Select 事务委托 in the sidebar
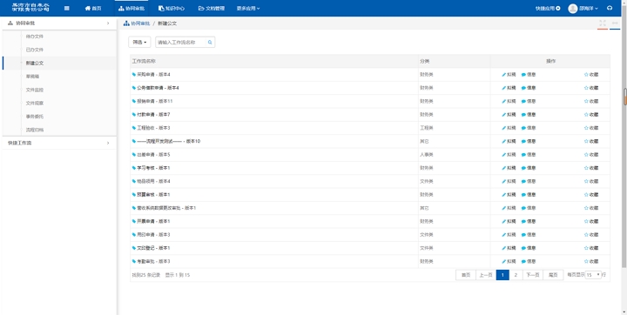This screenshot has height=315, width=627. coord(34,117)
